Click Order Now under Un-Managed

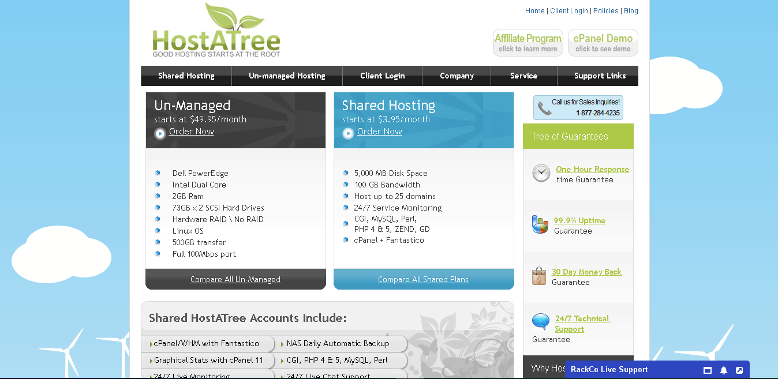point(192,132)
